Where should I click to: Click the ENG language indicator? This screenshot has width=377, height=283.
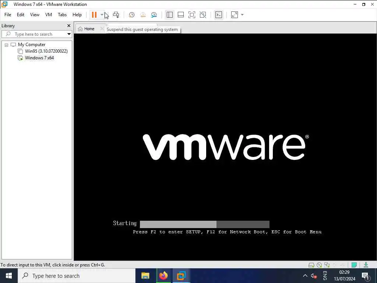[325, 276]
